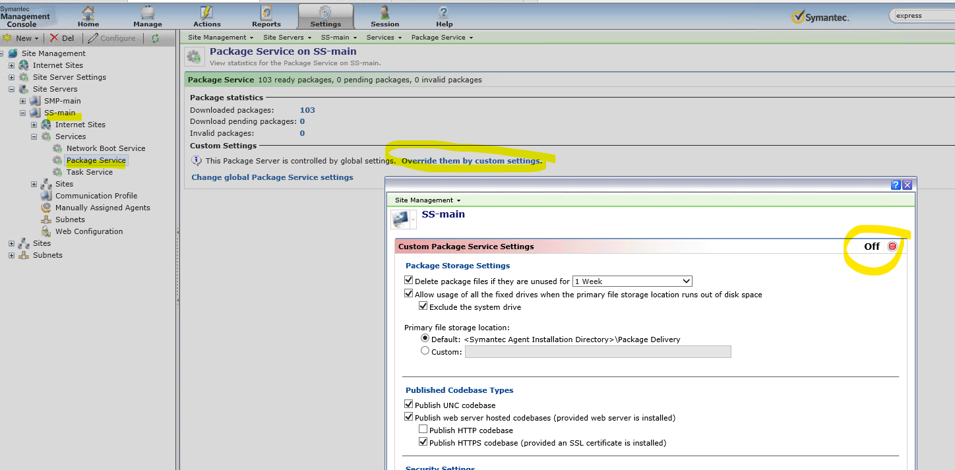Click the Package Service page header icon
The height and width of the screenshot is (470, 955).
[193, 57]
